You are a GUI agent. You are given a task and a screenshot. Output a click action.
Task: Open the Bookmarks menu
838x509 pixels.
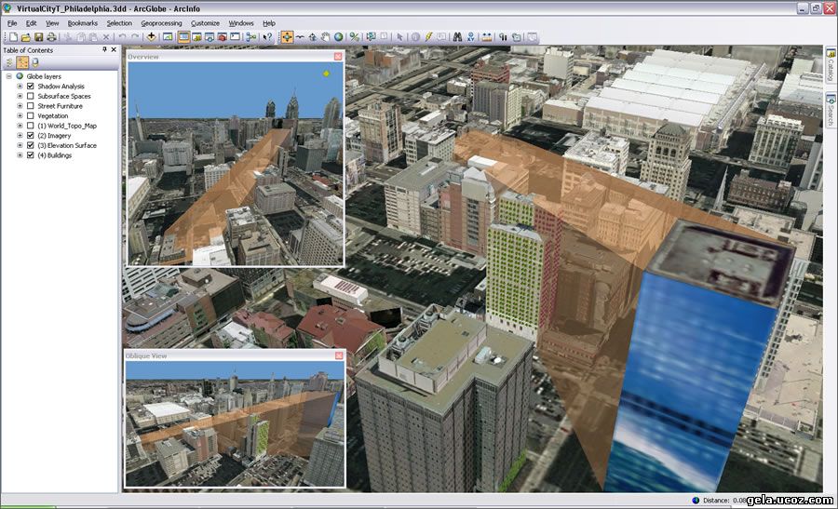tap(82, 23)
